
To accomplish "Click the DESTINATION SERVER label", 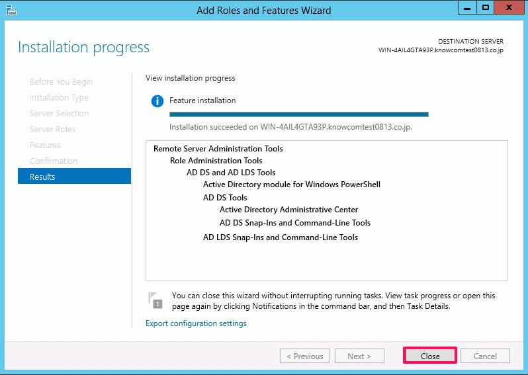I will click(x=470, y=42).
